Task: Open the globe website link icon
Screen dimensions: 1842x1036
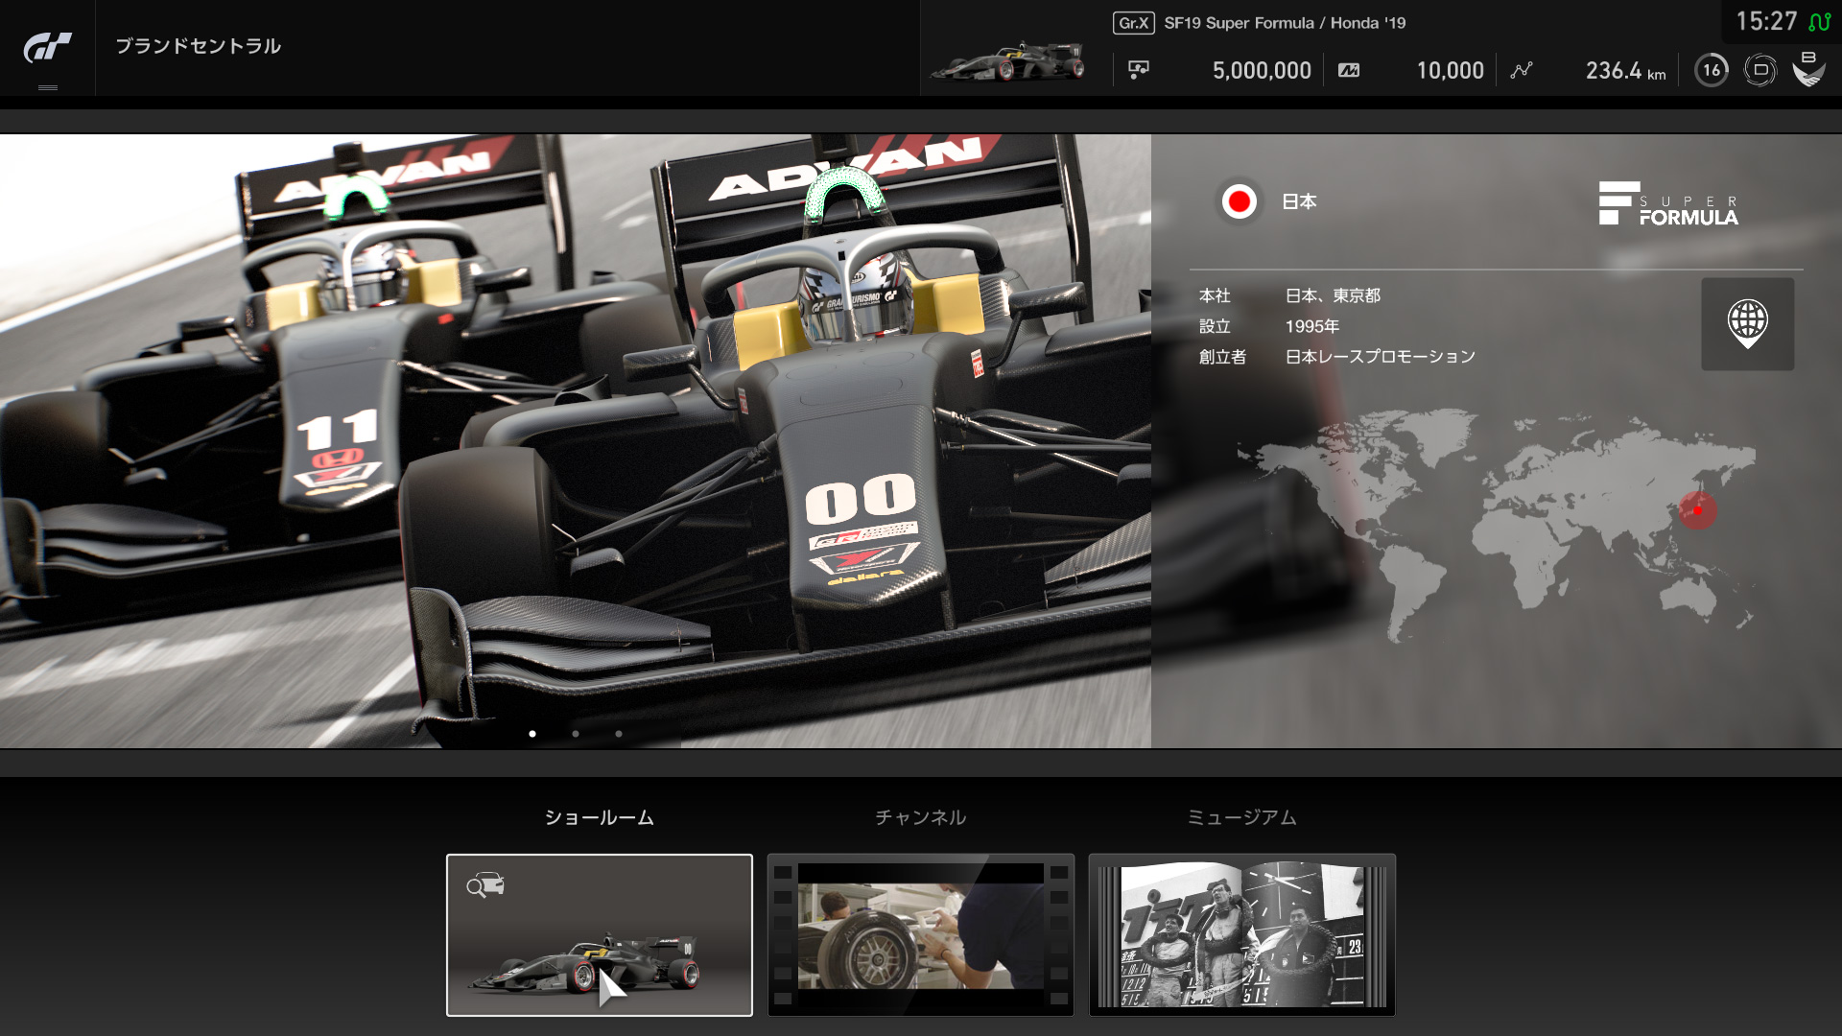Action: 1747,324
